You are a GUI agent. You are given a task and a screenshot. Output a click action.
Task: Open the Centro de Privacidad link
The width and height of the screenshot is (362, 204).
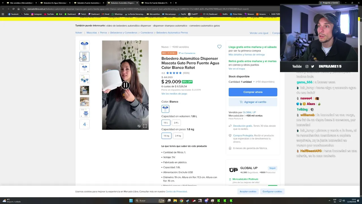point(176,192)
